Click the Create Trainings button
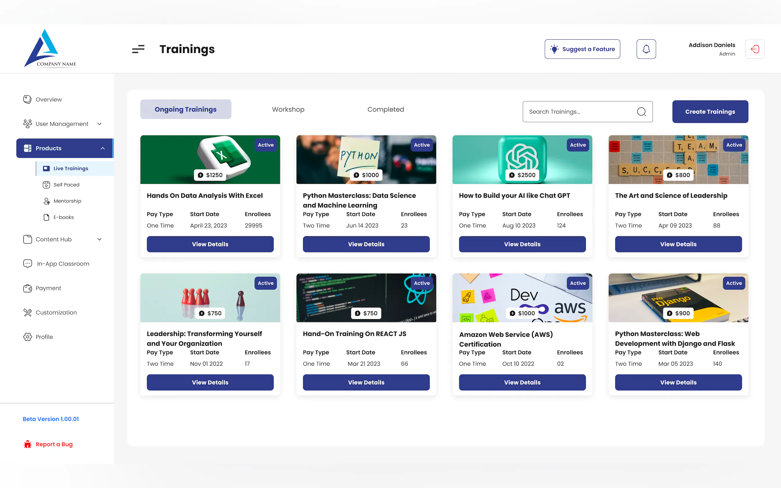The image size is (781, 488). click(710, 112)
